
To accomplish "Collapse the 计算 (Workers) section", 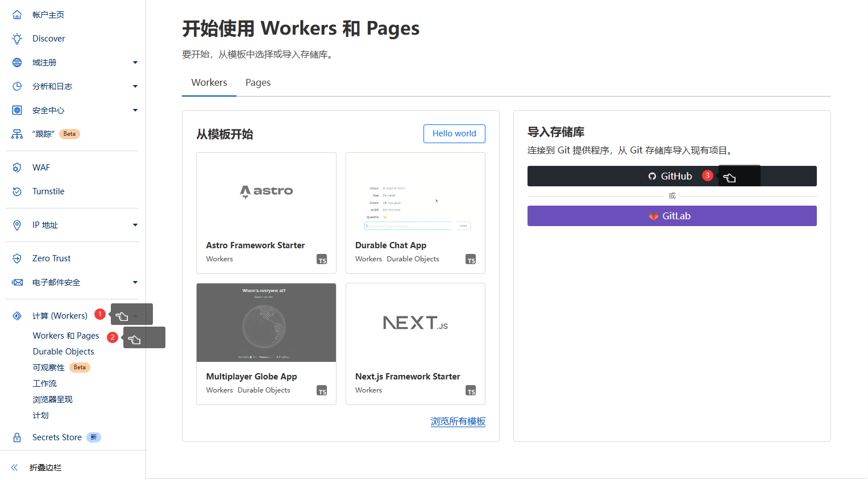I will [x=135, y=315].
